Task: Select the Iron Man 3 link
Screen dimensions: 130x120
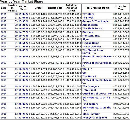Action: click(89, 90)
